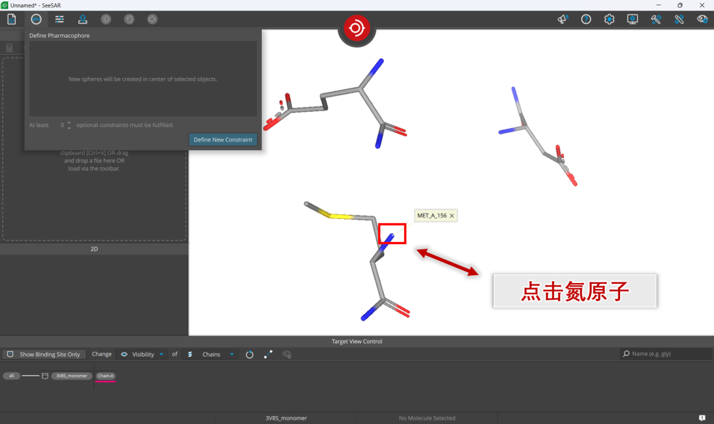This screenshot has width=714, height=424.
Task: Open the announcements megaphone icon
Action: tap(563, 19)
